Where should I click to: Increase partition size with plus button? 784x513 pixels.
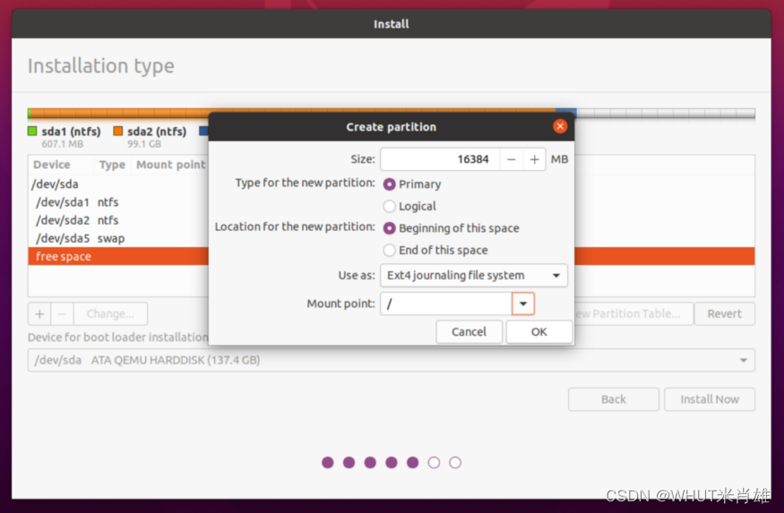[534, 159]
